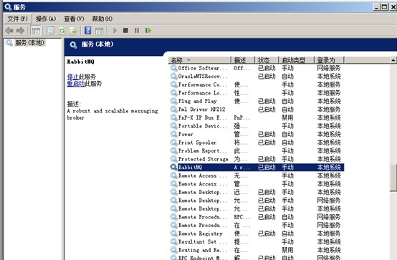This screenshot has width=397, height=260.
Task: Select the Remote Registry service row
Action: (257, 233)
